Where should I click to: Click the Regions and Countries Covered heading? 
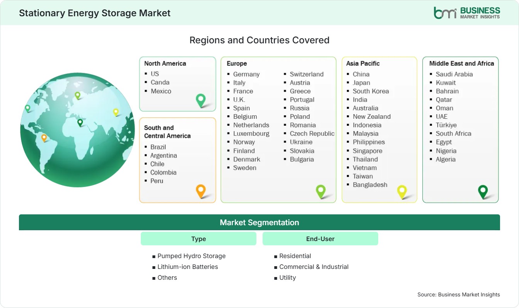pos(259,40)
